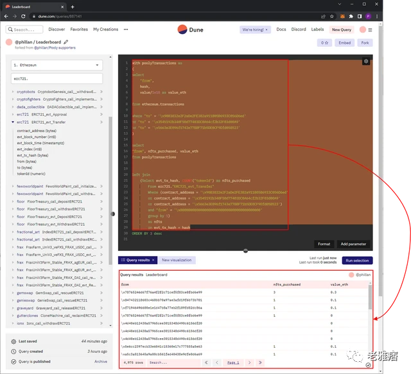Expand FloorTreasury_call_depositERC721 entry
Screen dimensions: 411x374
tap(13, 201)
